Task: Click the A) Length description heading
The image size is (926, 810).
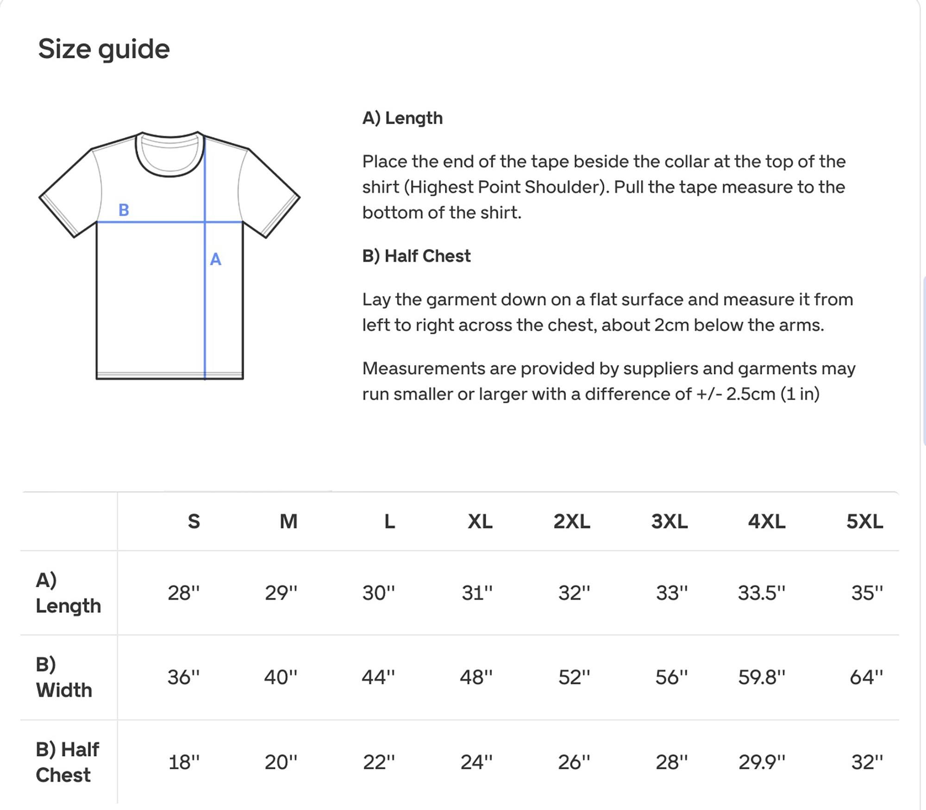Action: tap(402, 118)
